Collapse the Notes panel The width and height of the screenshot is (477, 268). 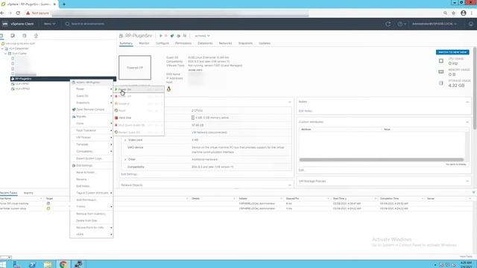(x=467, y=102)
